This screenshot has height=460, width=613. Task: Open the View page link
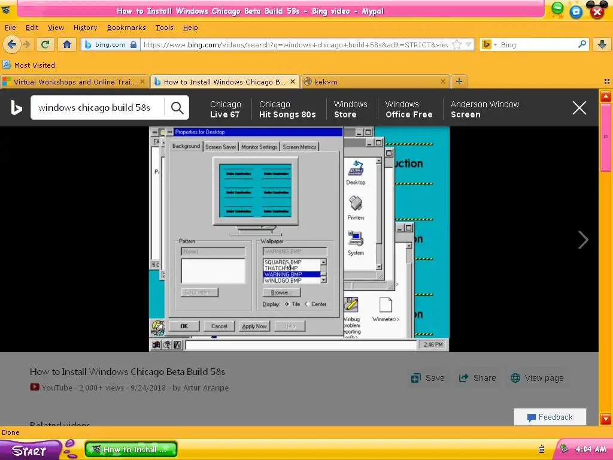point(537,378)
